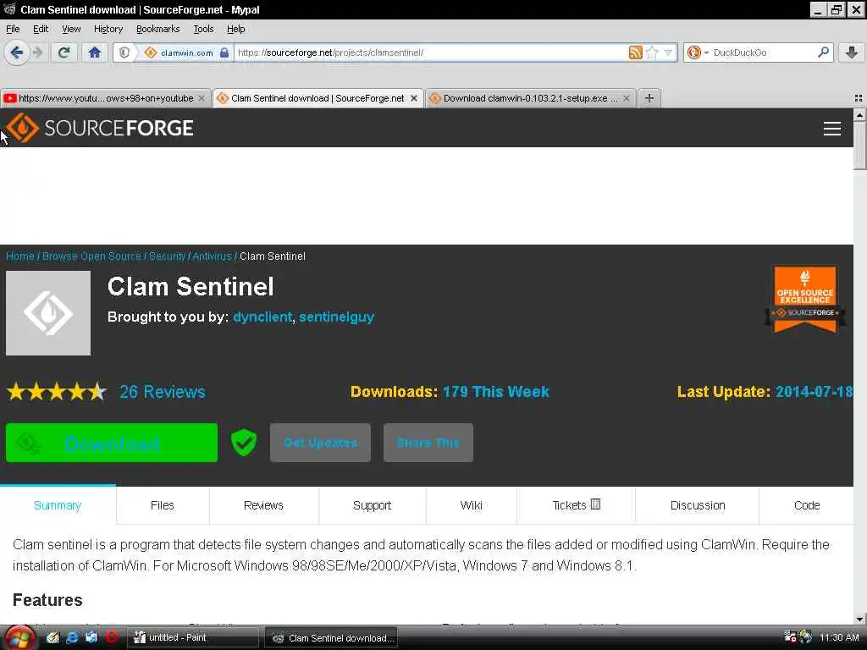Open the Help menu
867x650 pixels.
236,29
